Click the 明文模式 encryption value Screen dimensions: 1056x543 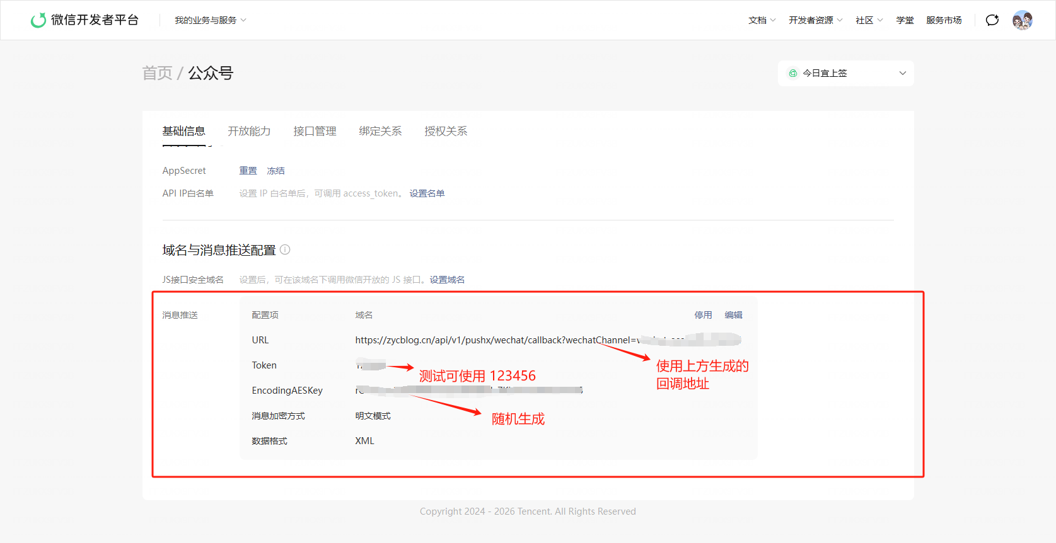coord(373,416)
